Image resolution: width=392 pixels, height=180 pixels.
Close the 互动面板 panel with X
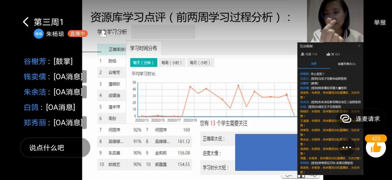point(359,46)
